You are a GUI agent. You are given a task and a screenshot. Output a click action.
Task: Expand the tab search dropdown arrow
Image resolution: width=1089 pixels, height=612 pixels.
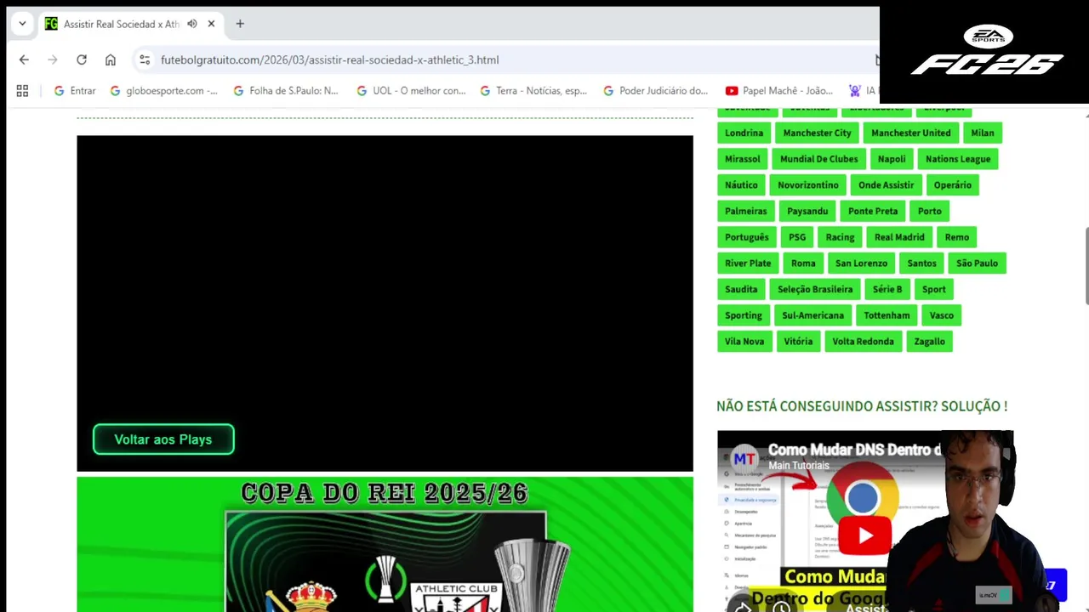(22, 24)
